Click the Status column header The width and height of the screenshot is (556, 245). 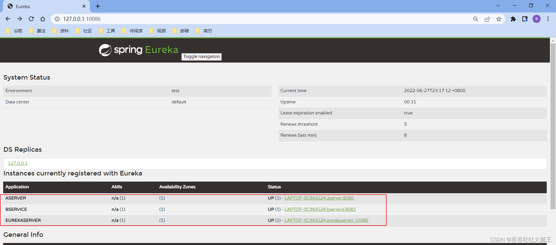pyautogui.click(x=274, y=187)
